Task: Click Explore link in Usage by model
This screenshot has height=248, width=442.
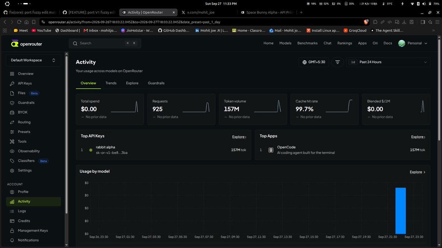Action: point(417,172)
